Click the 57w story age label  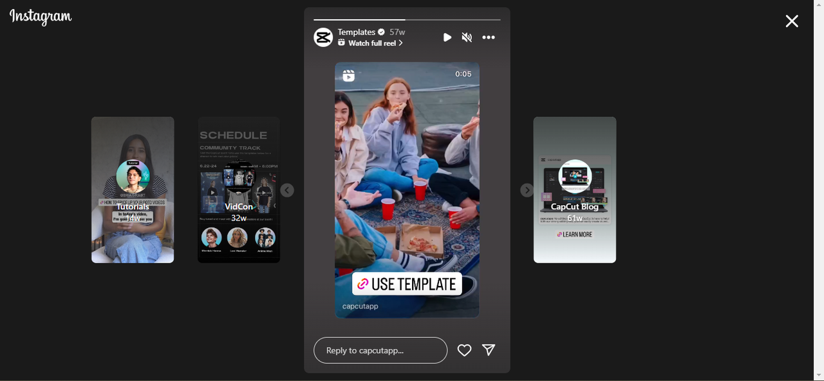[397, 32]
